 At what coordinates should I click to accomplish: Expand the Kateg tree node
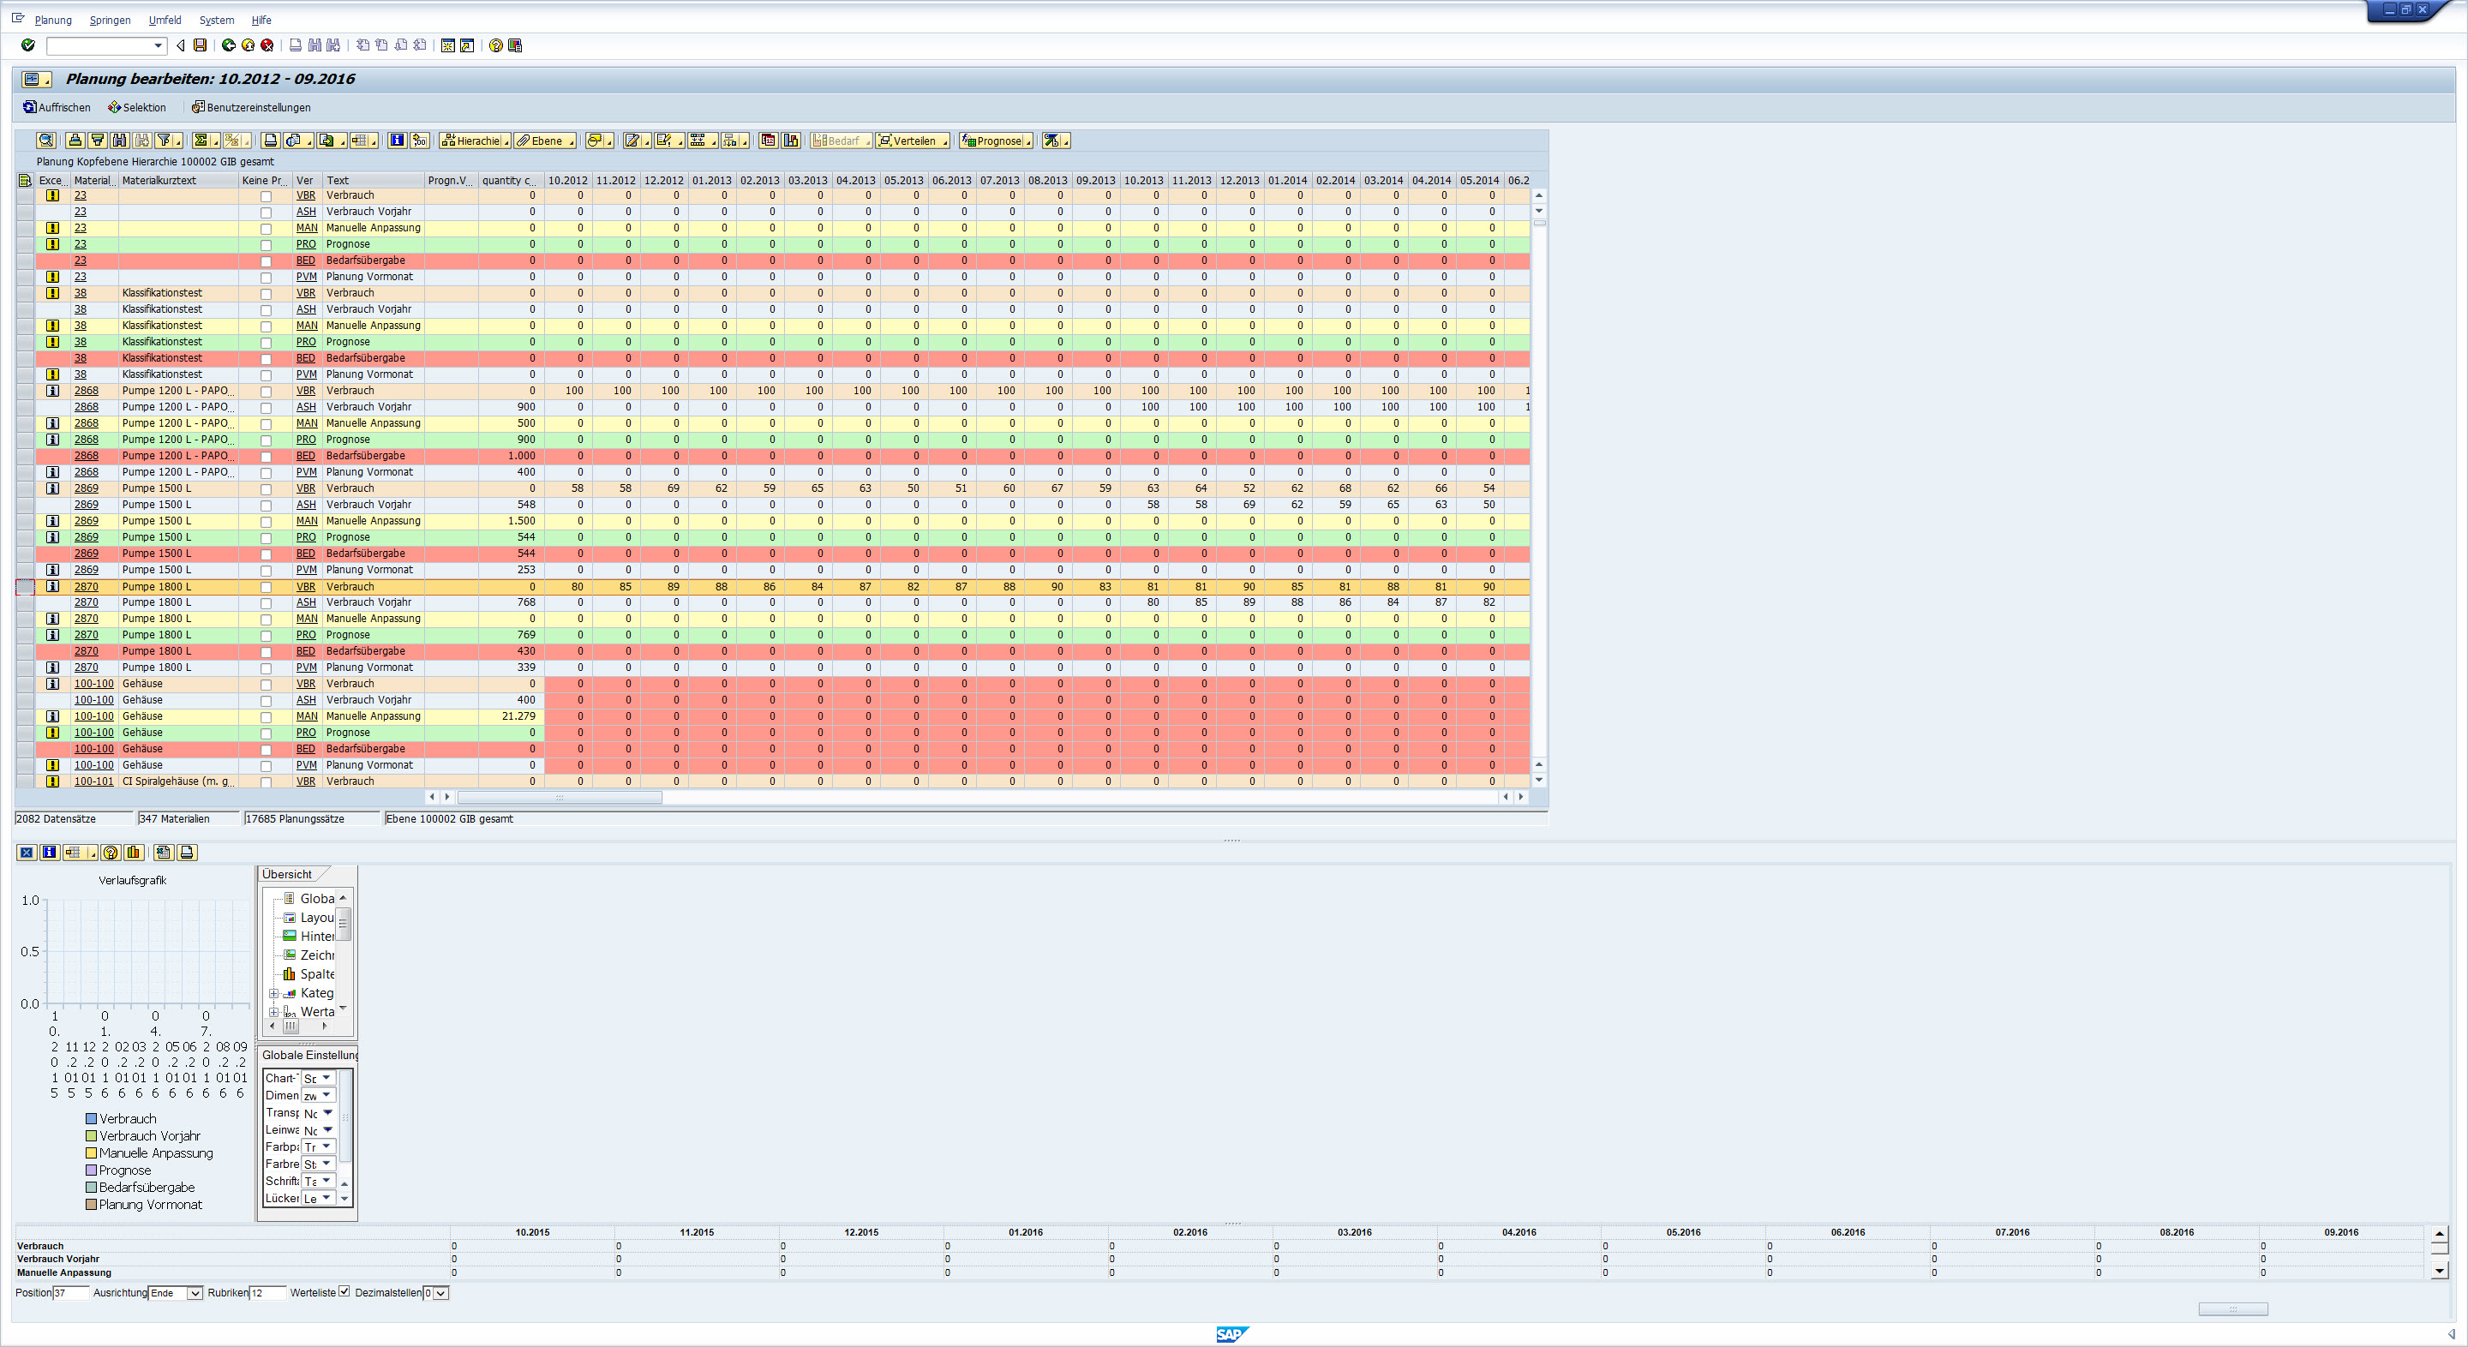click(274, 993)
